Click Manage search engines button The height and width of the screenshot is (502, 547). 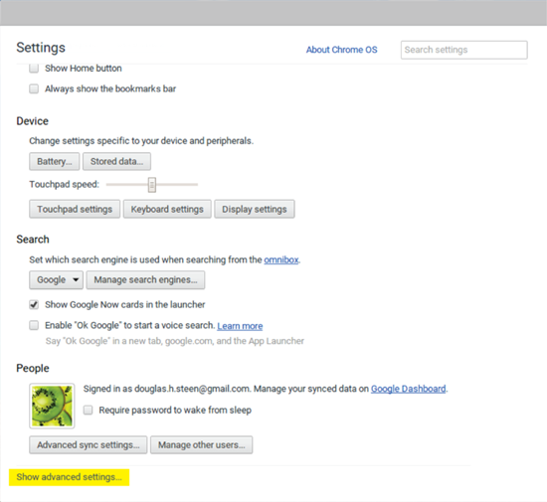click(x=145, y=280)
